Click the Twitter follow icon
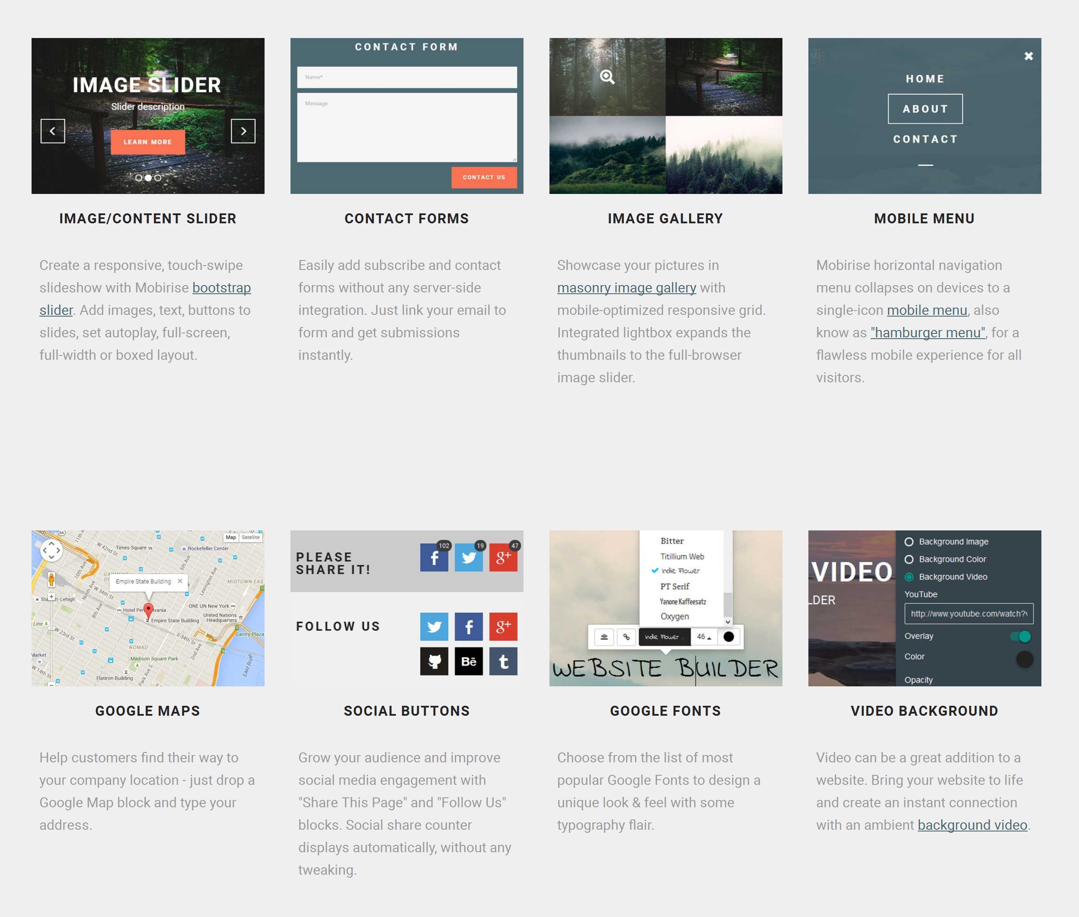1079x917 pixels. (435, 627)
